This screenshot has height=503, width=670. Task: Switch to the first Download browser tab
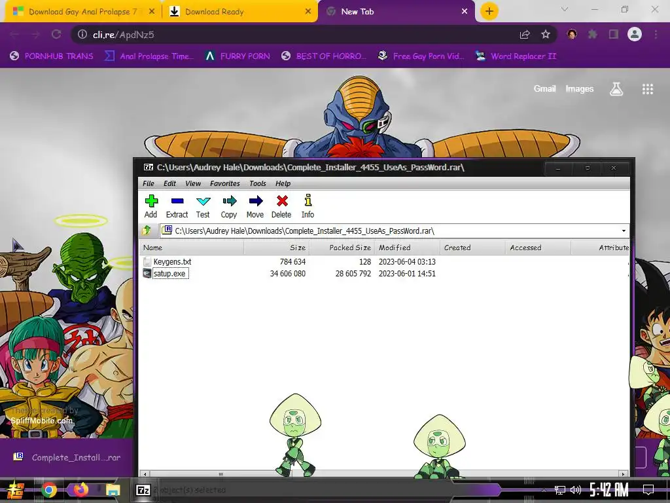[x=83, y=12]
